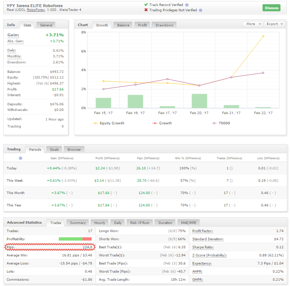
Task: Click the Daily label in Info panel
Action: pyautogui.click(x=12, y=50)
